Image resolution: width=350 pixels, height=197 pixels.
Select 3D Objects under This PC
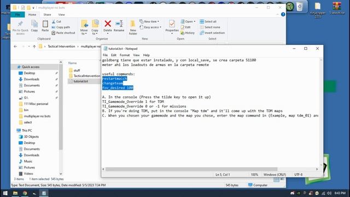31,137
